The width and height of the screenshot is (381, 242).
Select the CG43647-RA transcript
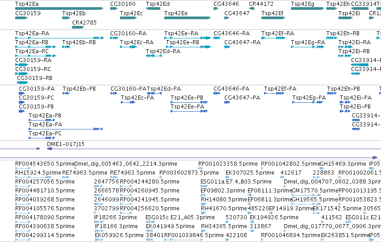point(227,47)
